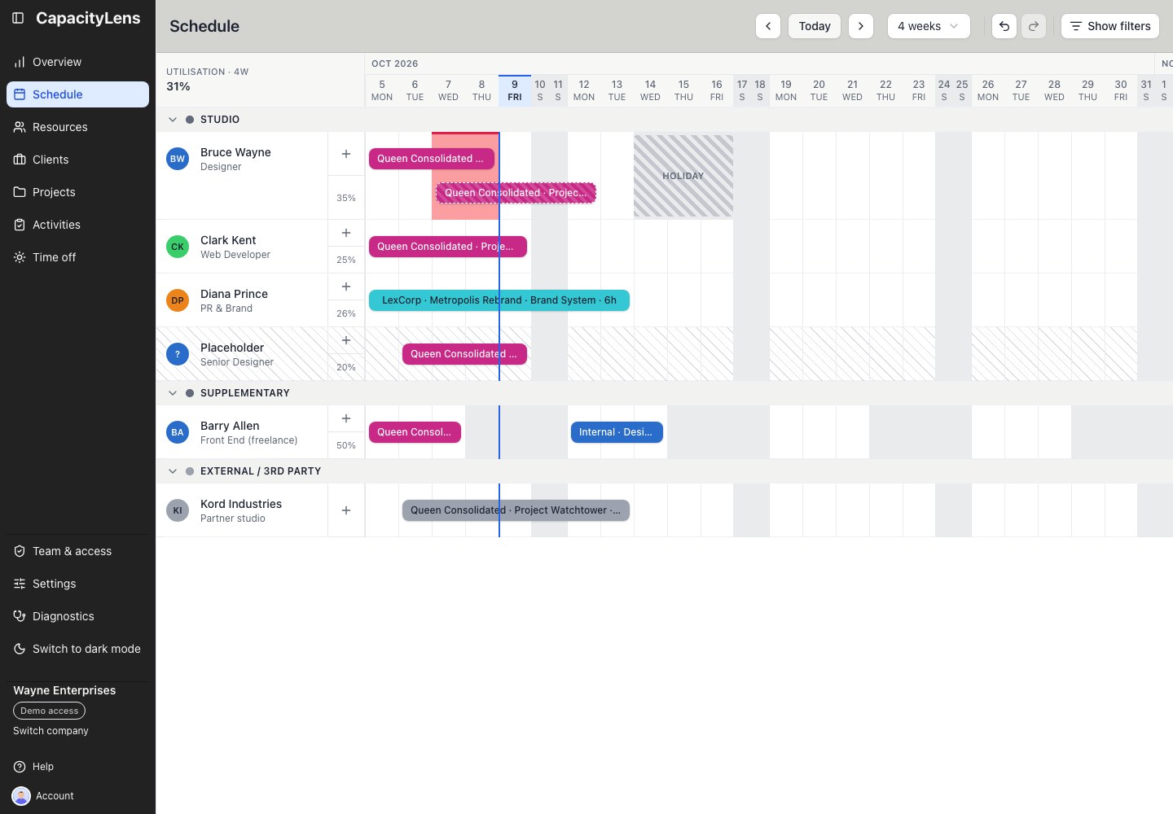Show filters panel
Viewport: 1173px width, 814px height.
[x=1110, y=26]
